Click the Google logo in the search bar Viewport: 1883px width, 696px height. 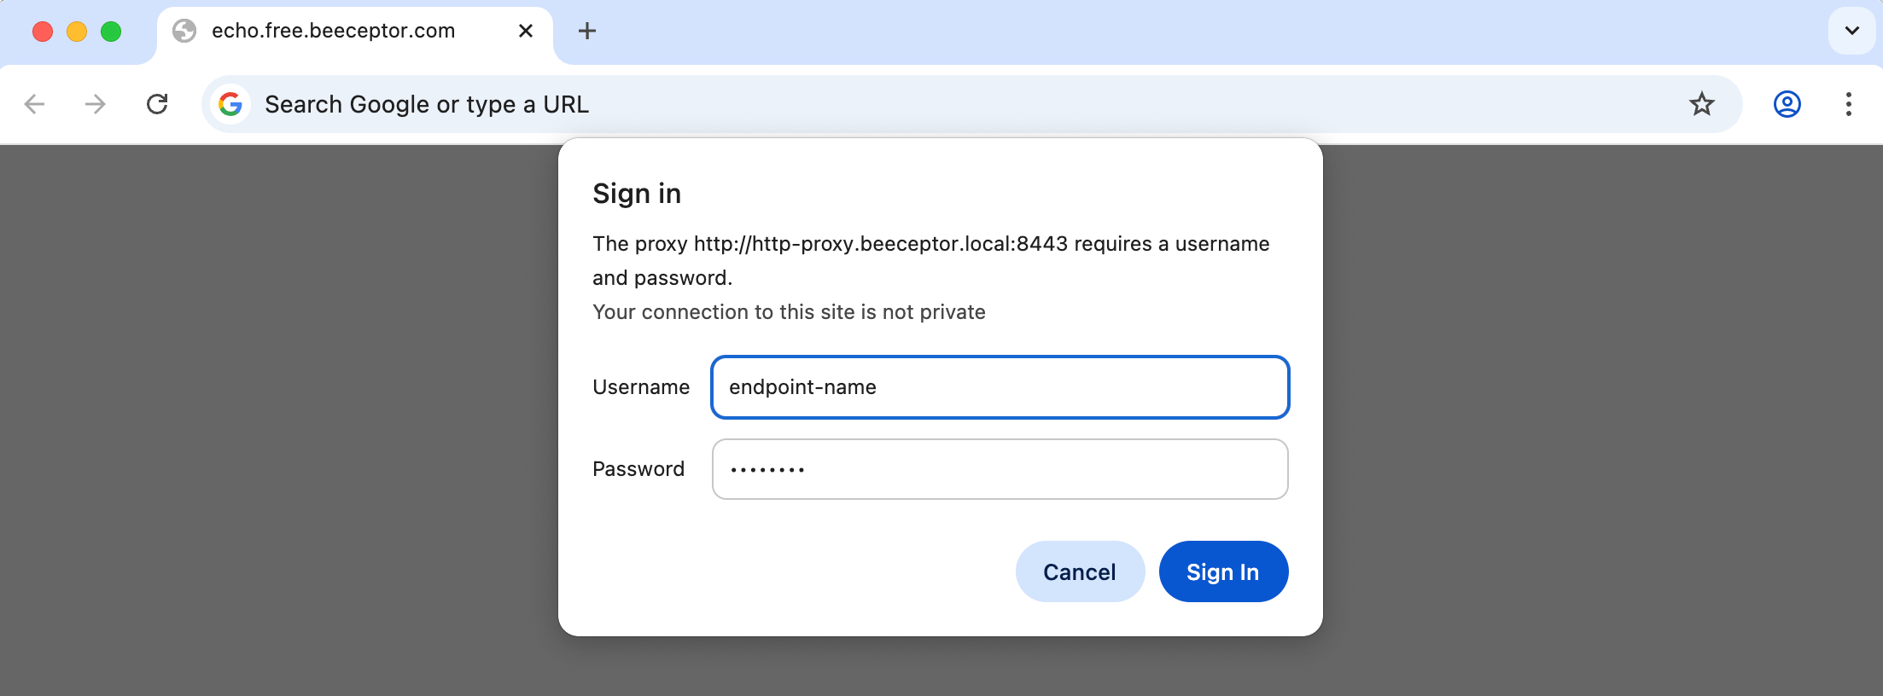229,104
